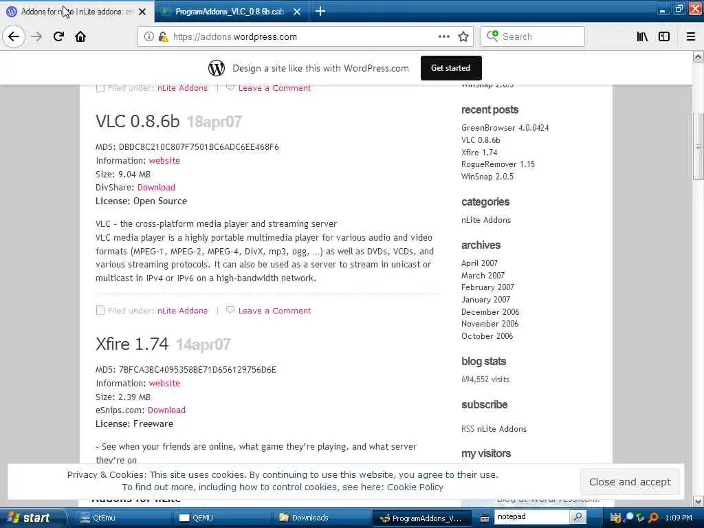Switch to QEMU taskbar window
The width and height of the screenshot is (704, 528).
pos(222,518)
